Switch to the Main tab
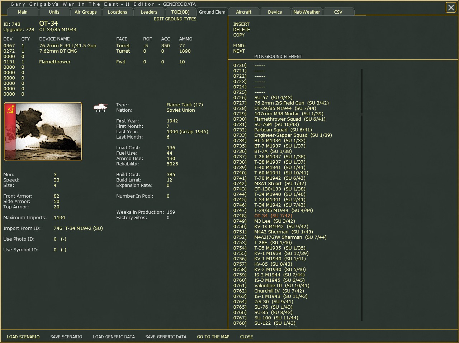The width and height of the screenshot is (459, 343). [23, 12]
